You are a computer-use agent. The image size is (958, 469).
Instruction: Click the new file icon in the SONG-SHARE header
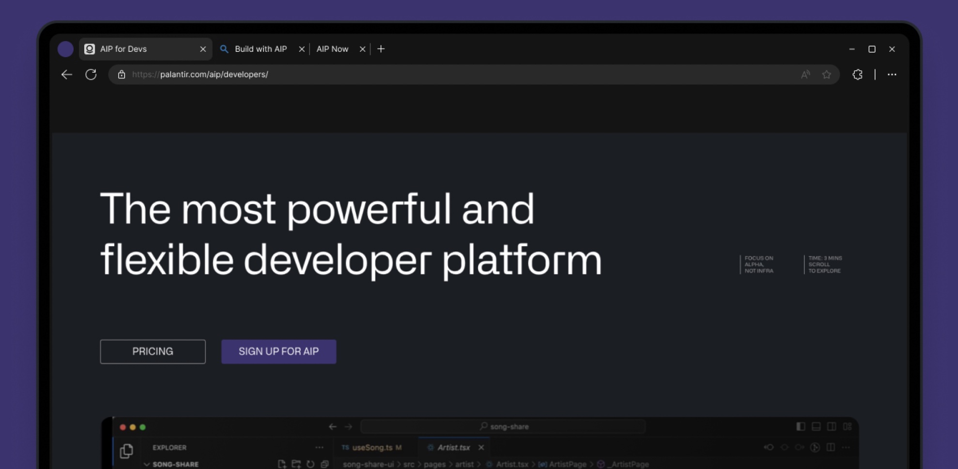[x=282, y=464]
